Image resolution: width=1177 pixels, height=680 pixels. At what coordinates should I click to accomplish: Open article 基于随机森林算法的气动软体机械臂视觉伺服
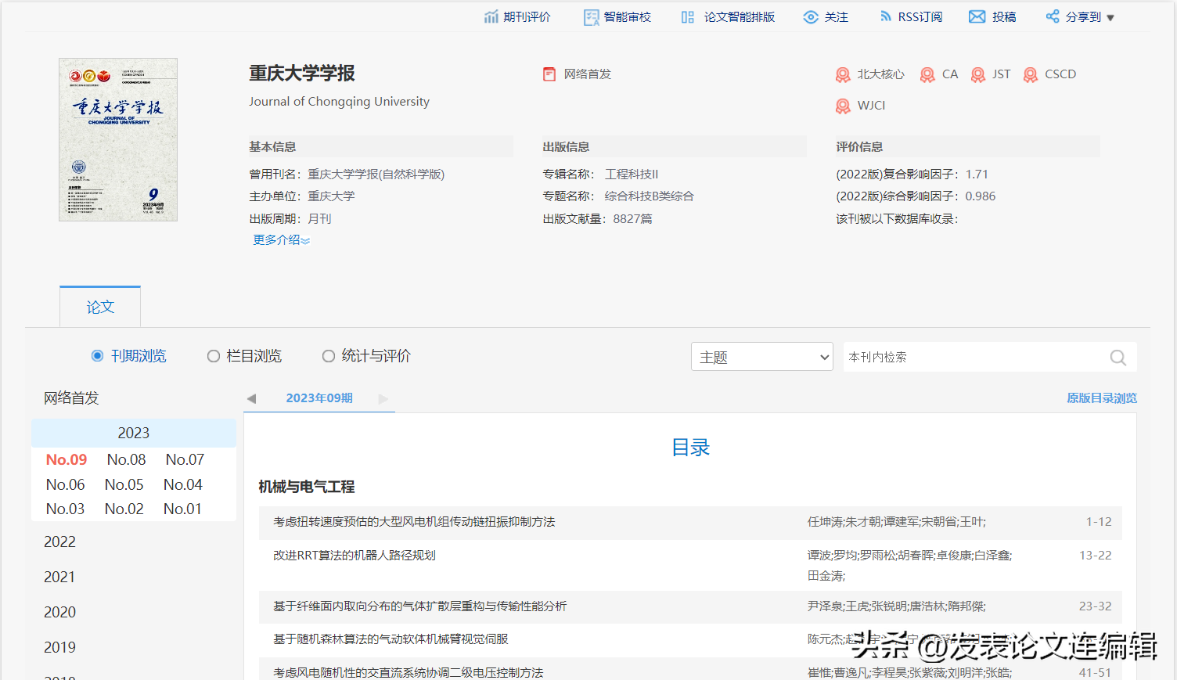[x=391, y=639]
